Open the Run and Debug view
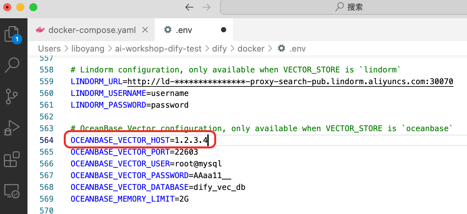Viewport: 467px width, 214px height. click(12, 128)
